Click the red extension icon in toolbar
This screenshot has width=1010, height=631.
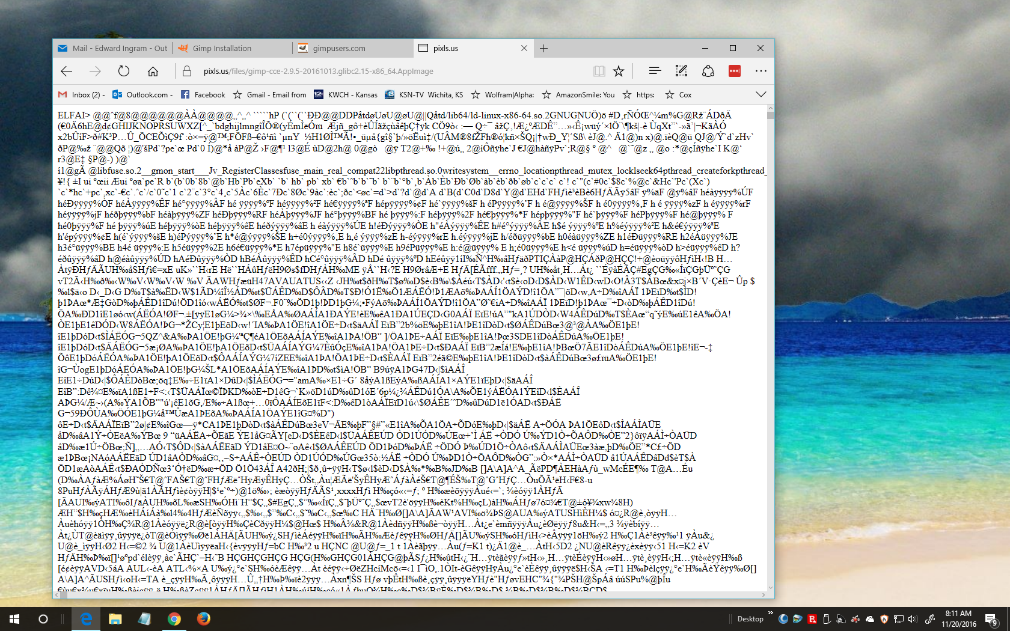pos(735,71)
